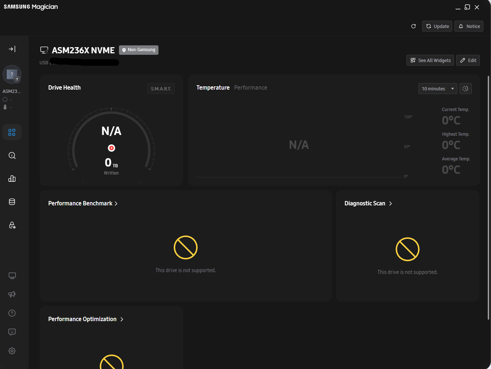Click the Edit widgets button
Image resolution: width=491 pixels, height=369 pixels.
coord(468,60)
